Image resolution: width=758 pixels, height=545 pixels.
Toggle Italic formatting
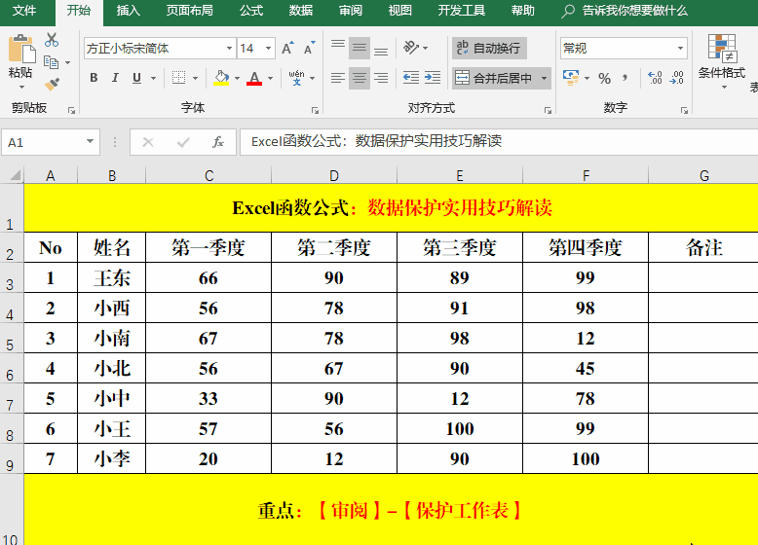pos(115,78)
